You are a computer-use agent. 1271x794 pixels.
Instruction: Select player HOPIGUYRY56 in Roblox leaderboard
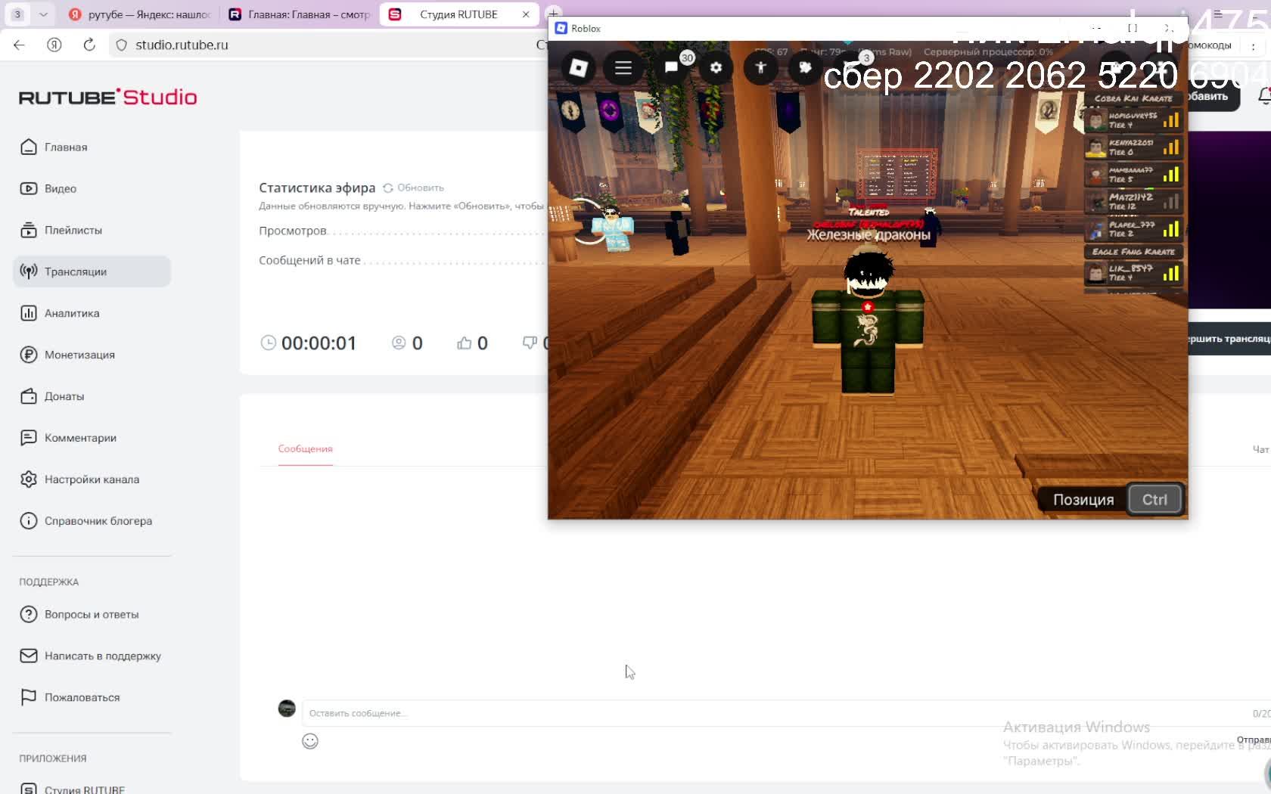pyautogui.click(x=1133, y=120)
